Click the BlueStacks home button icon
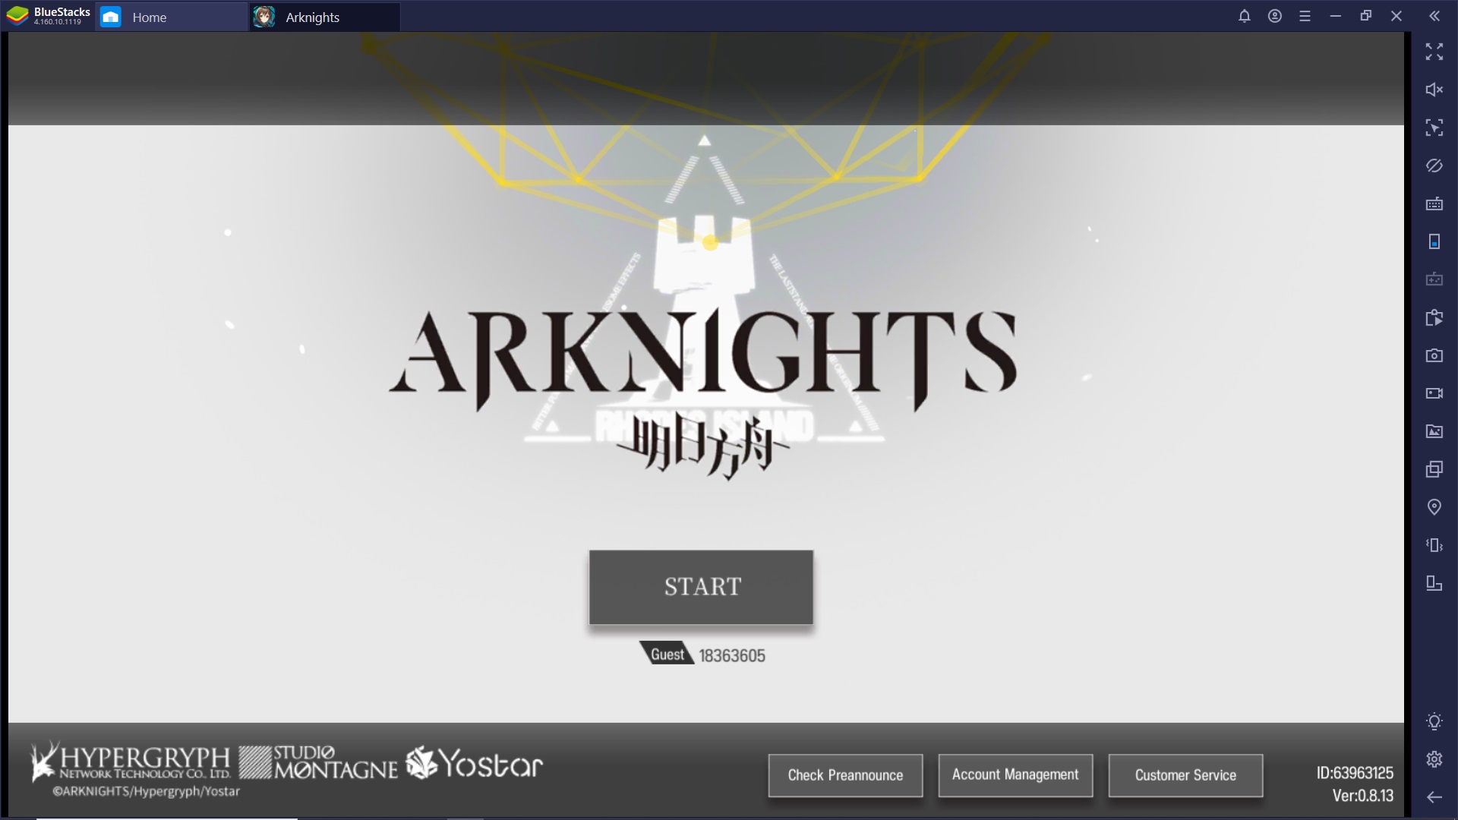 [x=111, y=17]
